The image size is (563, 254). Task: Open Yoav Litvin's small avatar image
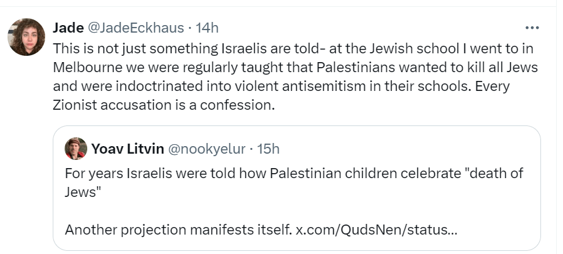click(x=76, y=149)
